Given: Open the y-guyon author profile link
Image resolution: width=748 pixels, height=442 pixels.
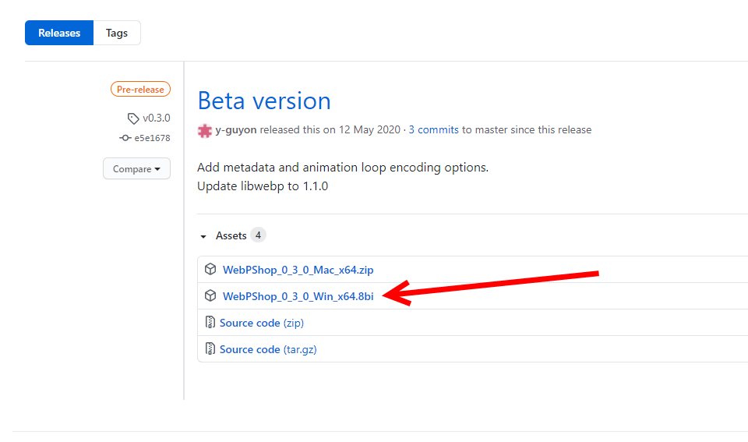Looking at the screenshot, I should coord(235,130).
